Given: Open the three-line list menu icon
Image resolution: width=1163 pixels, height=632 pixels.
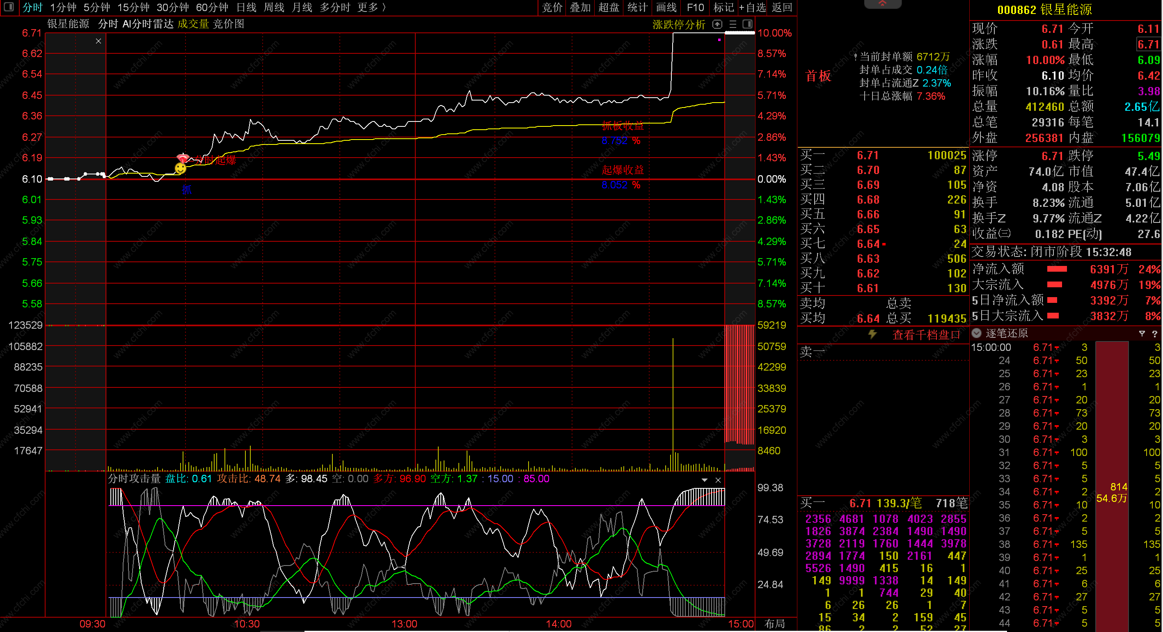Looking at the screenshot, I should click(733, 24).
